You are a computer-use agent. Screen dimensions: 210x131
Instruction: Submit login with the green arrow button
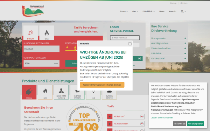[x=140, y=58]
